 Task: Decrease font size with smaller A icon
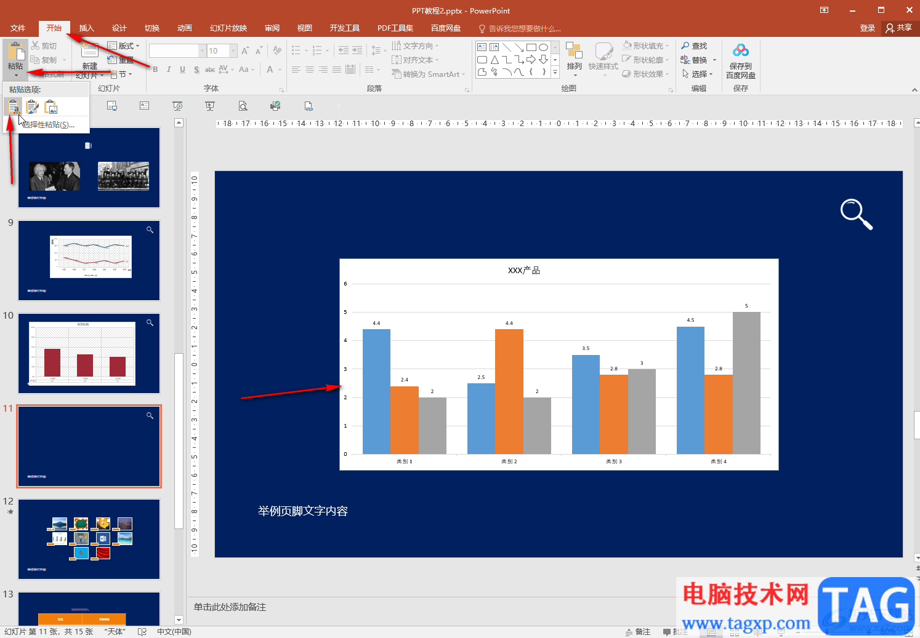[259, 50]
